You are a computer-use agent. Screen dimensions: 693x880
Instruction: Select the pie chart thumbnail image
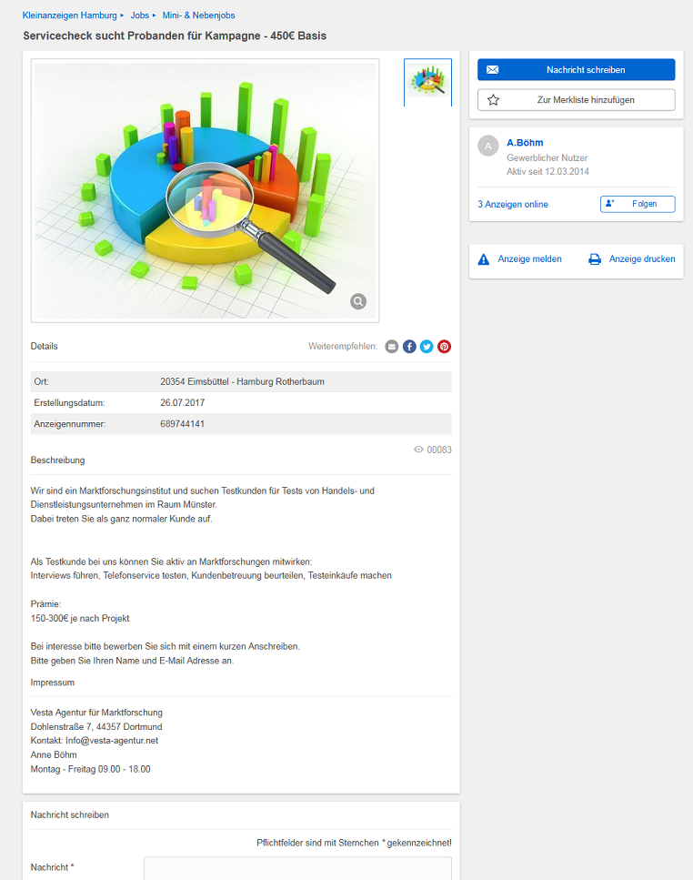(427, 82)
